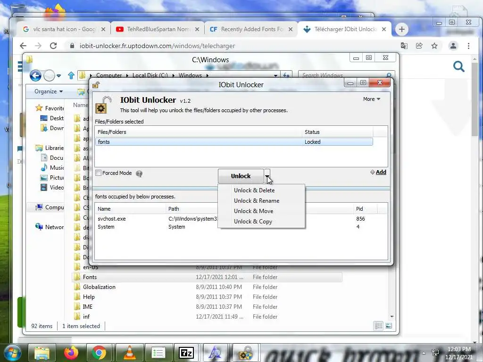Choose Unlock & Move from the menu
This screenshot has width=483, height=362.
[x=253, y=211]
